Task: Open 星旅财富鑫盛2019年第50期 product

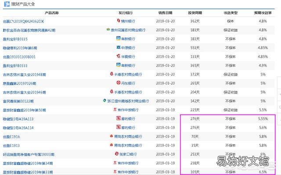Action: pyautogui.click(x=25, y=110)
